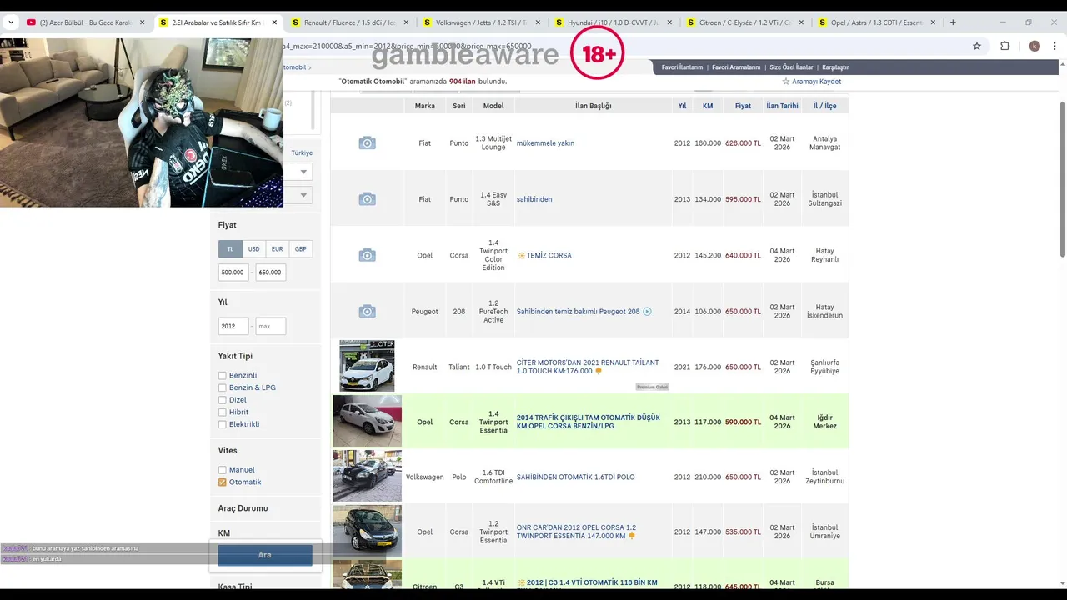
Task: Click the camera placeholder of the Fiat Punto 595.000 TL listing
Action: pos(367,199)
